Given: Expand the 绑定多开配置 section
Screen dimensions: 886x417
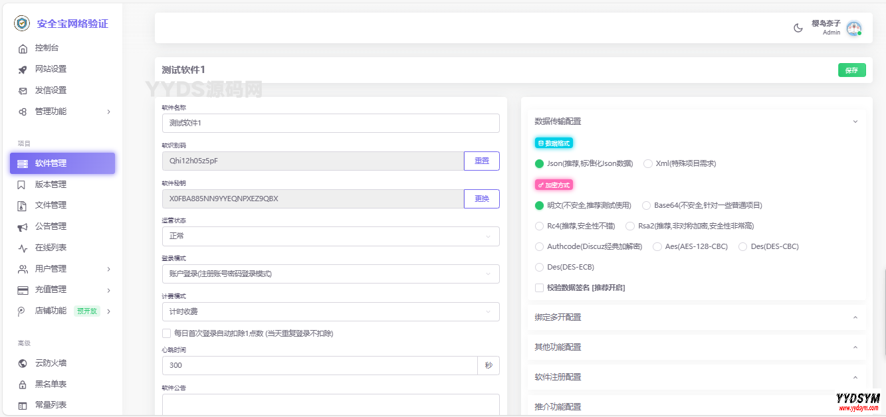Looking at the screenshot, I should point(696,317).
